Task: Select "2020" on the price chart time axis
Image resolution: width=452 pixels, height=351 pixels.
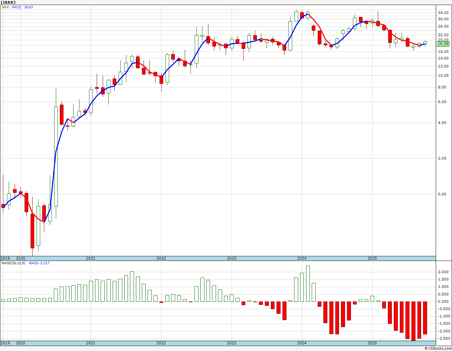Action: point(21,258)
